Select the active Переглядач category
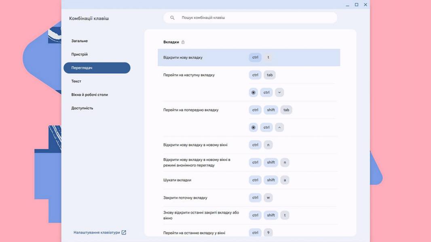The image size is (431, 242). point(97,68)
